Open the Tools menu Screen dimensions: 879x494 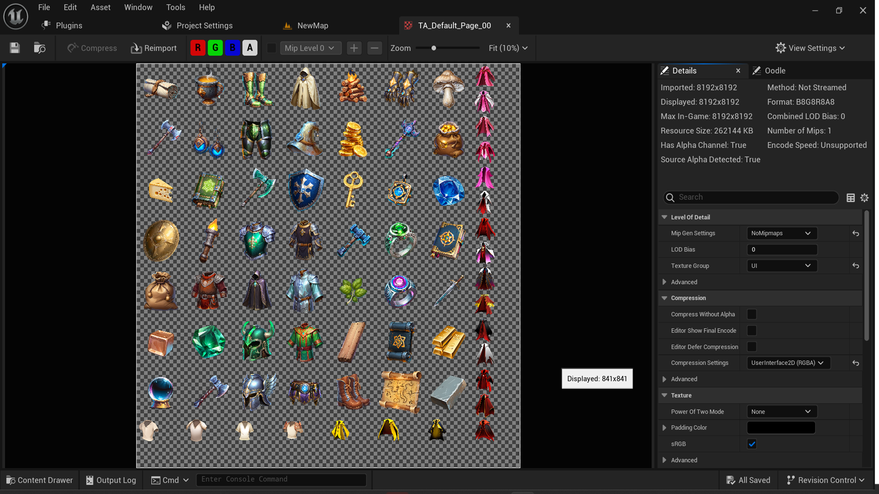[x=175, y=7]
